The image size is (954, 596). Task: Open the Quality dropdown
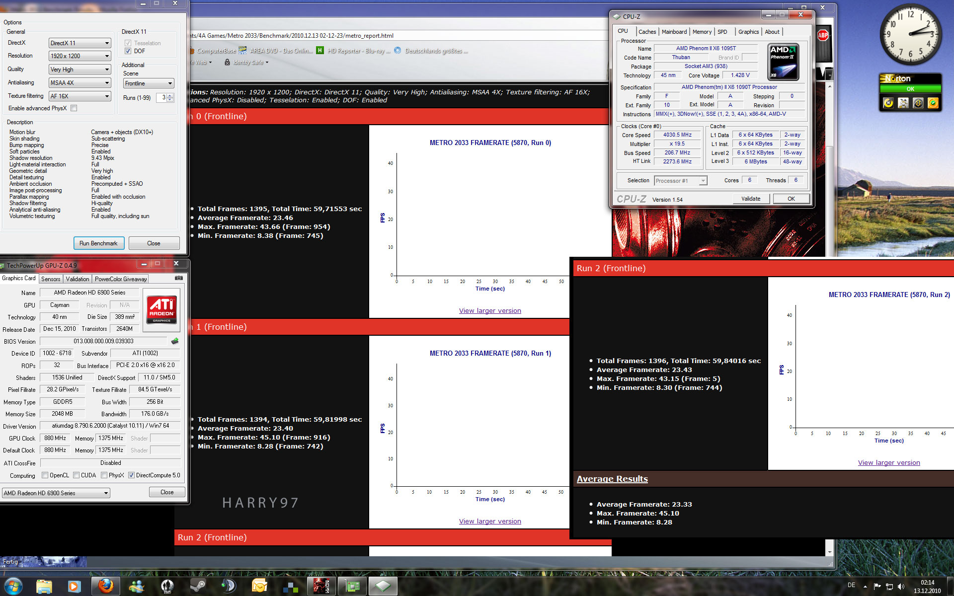click(x=79, y=70)
